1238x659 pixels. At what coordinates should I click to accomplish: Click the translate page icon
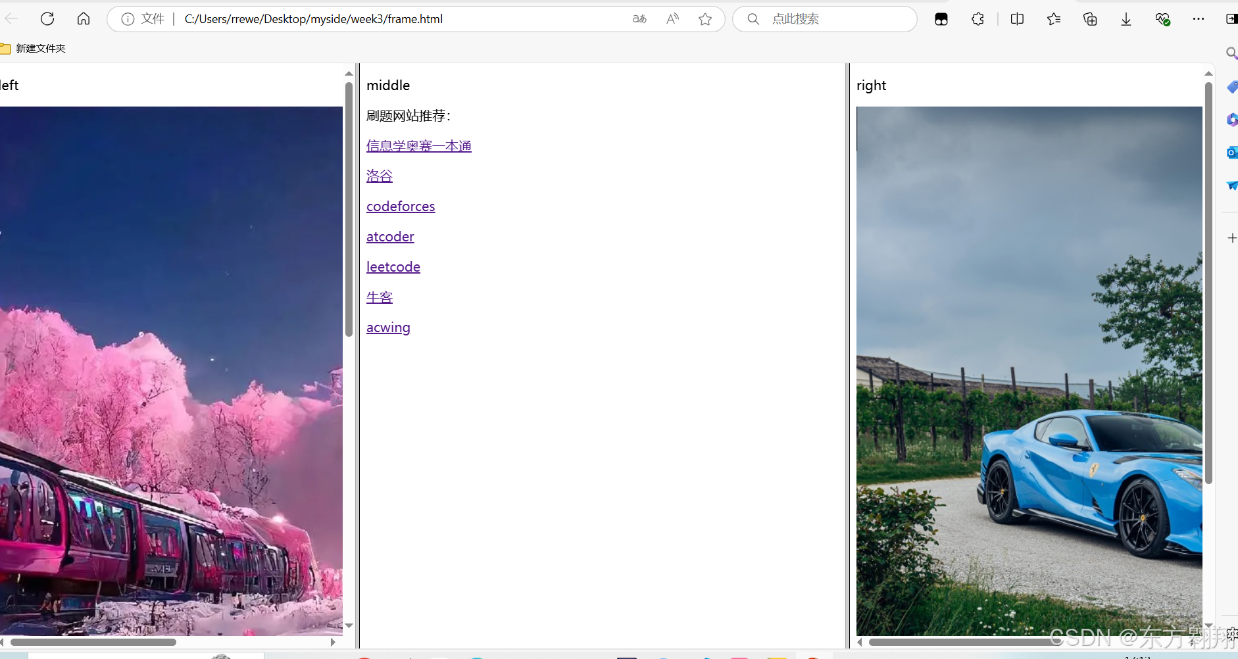point(639,19)
